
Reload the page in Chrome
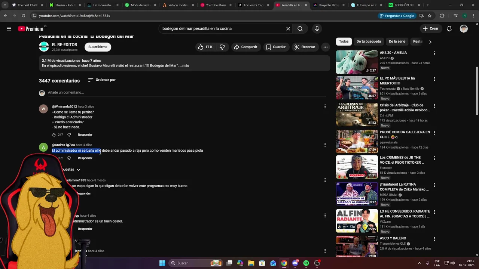pyautogui.click(x=23, y=16)
